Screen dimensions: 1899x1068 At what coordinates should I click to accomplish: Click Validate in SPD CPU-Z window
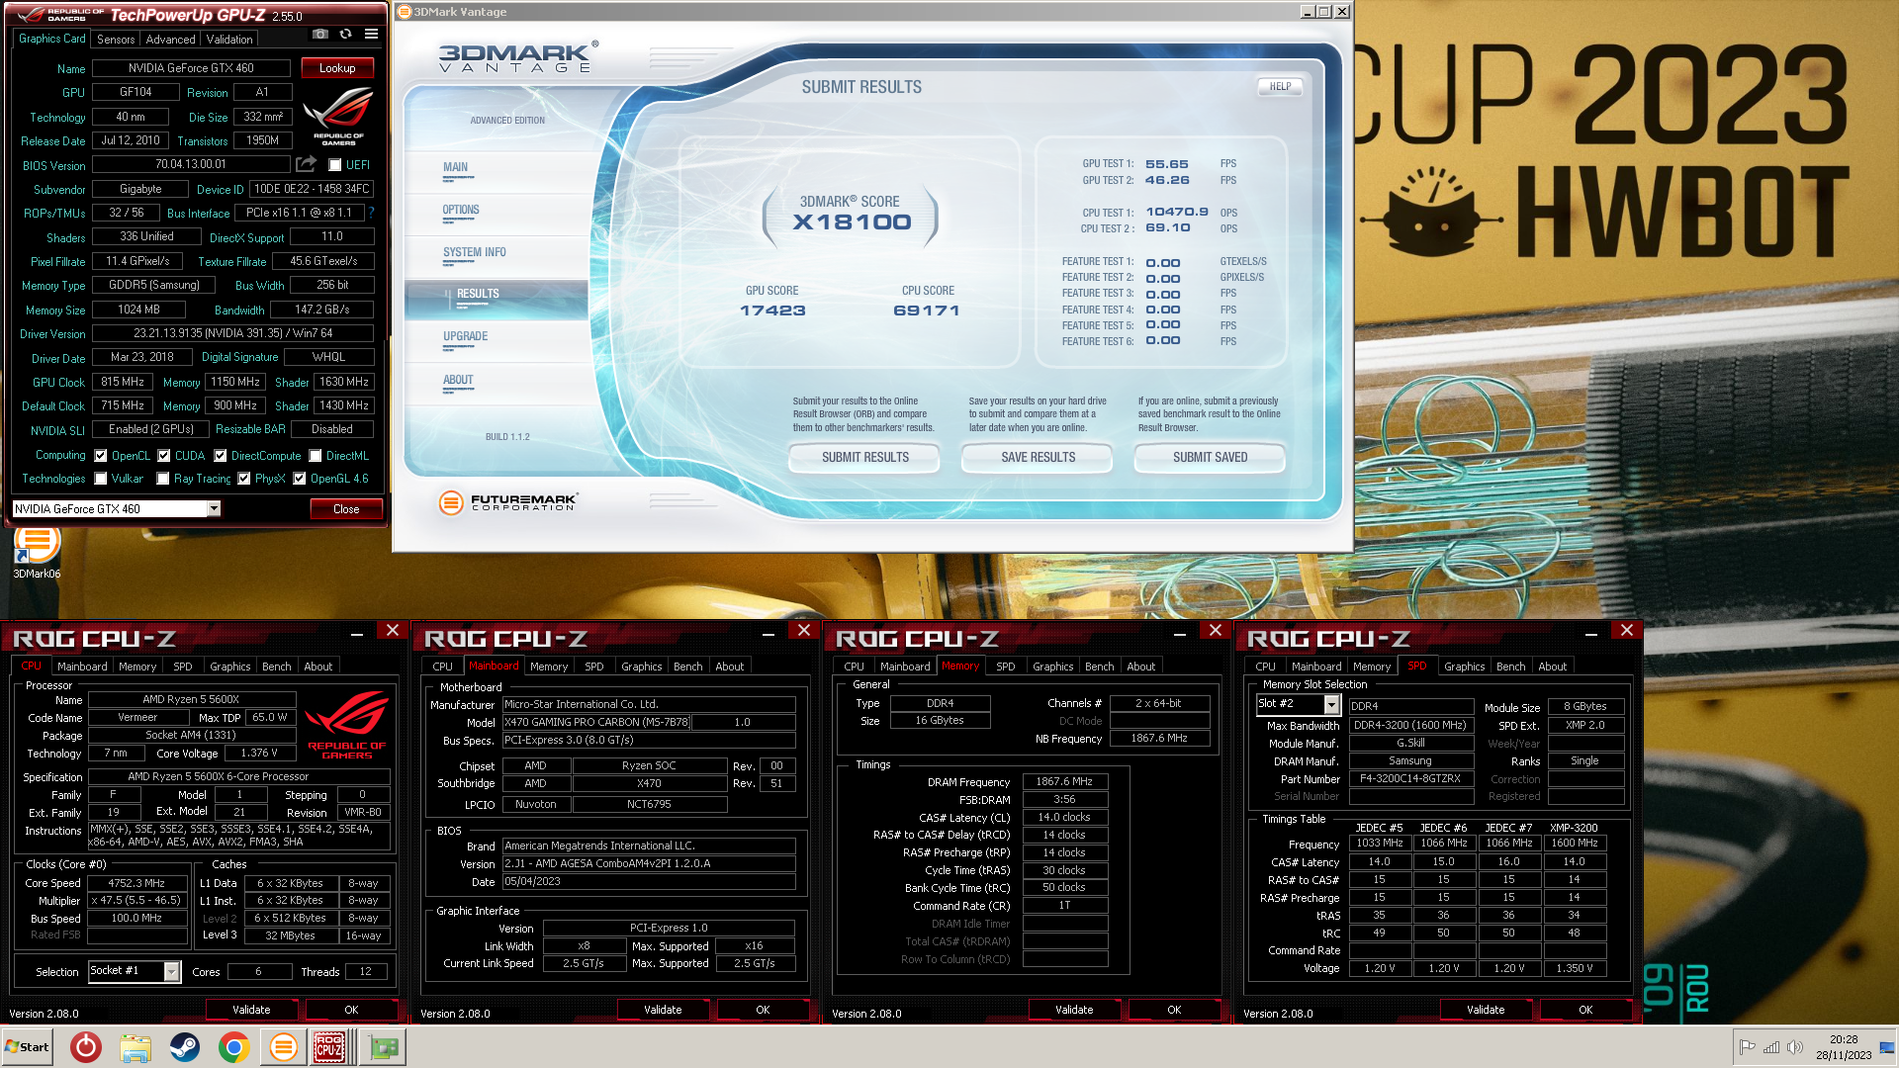(1486, 1010)
